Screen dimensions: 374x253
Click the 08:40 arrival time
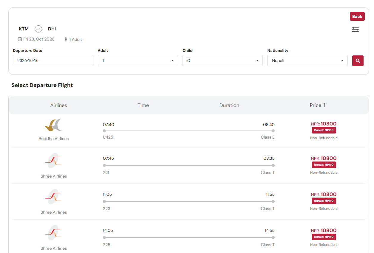pyautogui.click(x=269, y=125)
